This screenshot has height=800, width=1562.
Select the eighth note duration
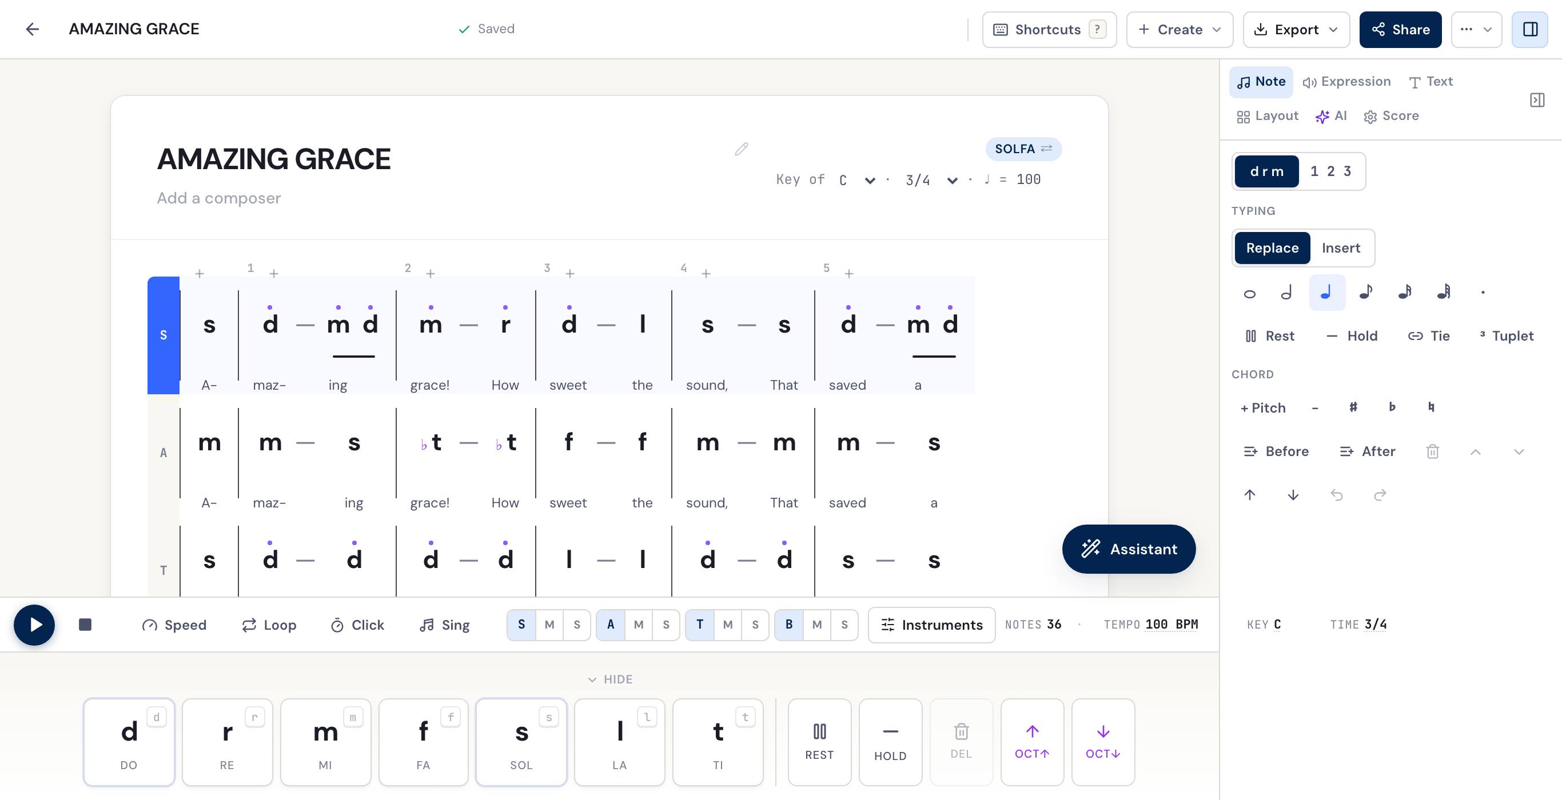(x=1365, y=293)
